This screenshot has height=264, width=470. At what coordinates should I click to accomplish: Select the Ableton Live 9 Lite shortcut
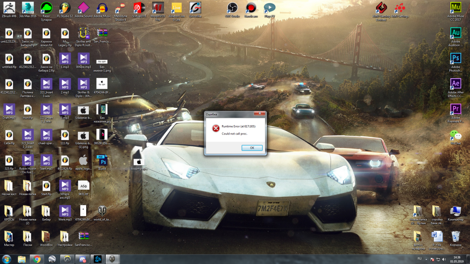177,8
